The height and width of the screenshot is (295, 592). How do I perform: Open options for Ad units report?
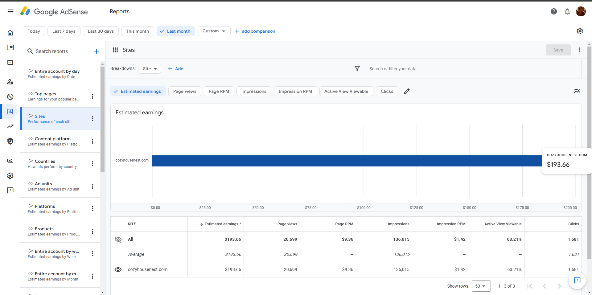[x=92, y=186]
